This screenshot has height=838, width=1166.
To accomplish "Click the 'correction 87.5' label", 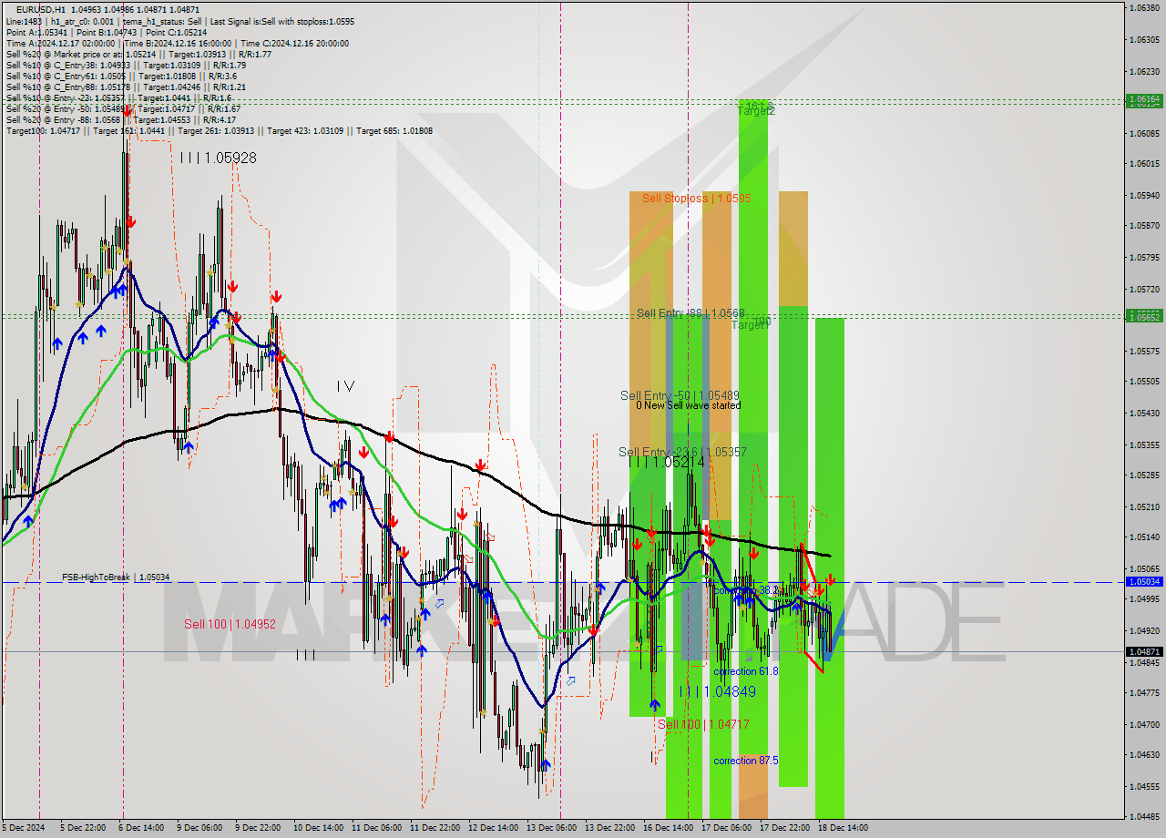I will pos(746,761).
